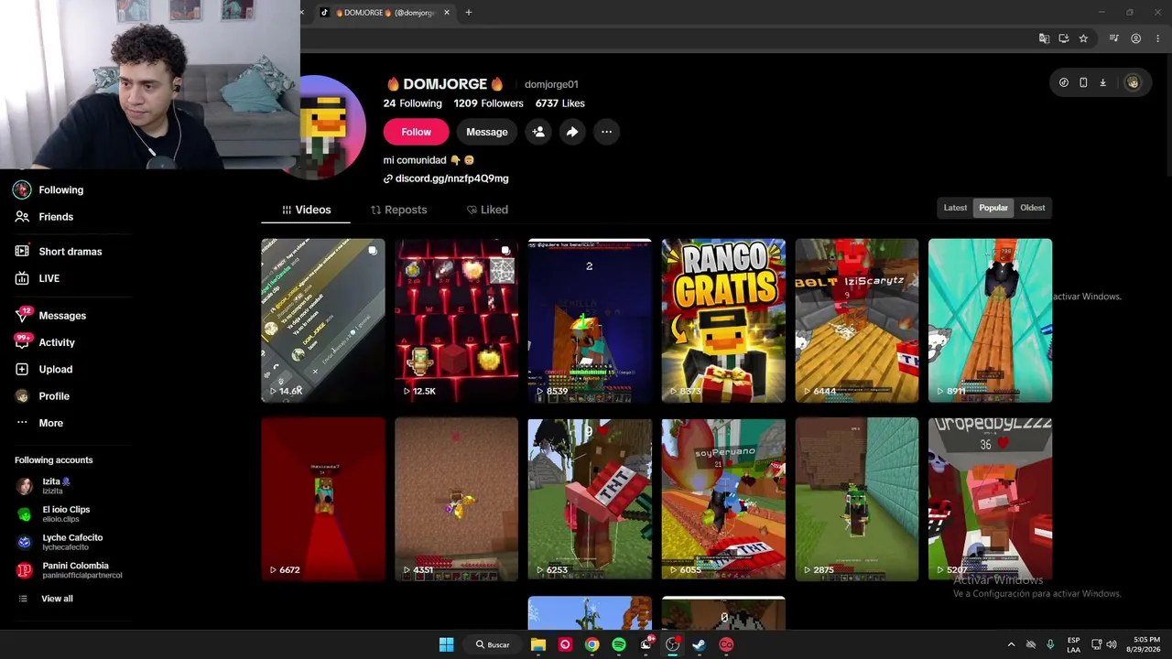
Task: Share DOMJORGE's profile with the arrow icon
Action: 572,132
